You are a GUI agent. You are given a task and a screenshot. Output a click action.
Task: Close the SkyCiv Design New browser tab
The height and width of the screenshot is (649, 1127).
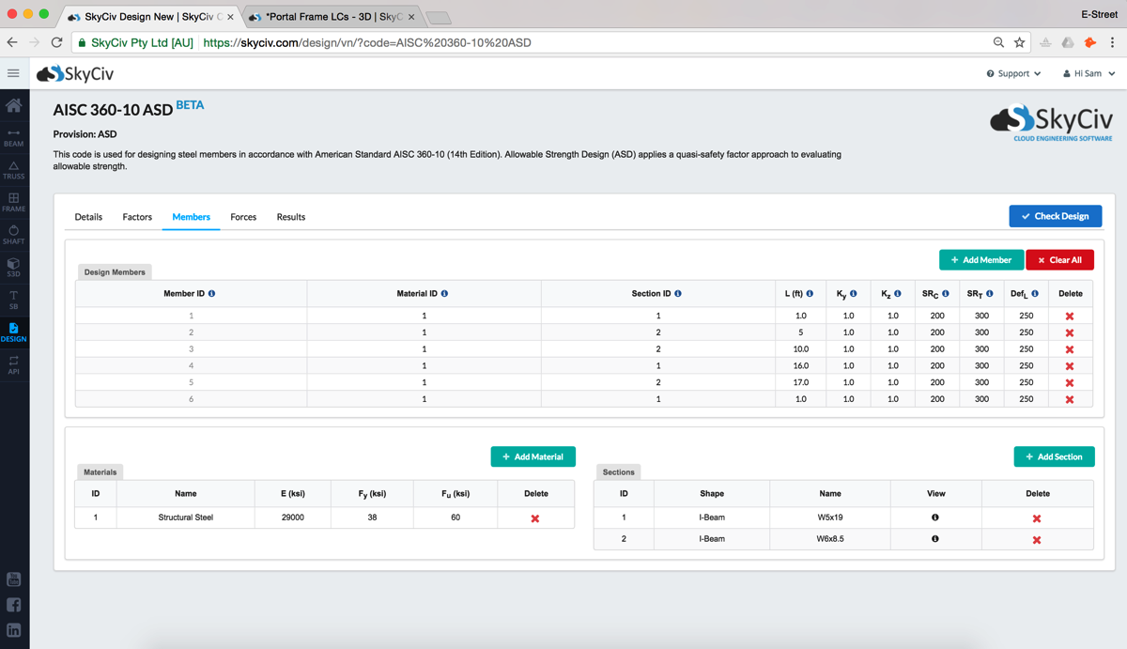click(x=230, y=17)
